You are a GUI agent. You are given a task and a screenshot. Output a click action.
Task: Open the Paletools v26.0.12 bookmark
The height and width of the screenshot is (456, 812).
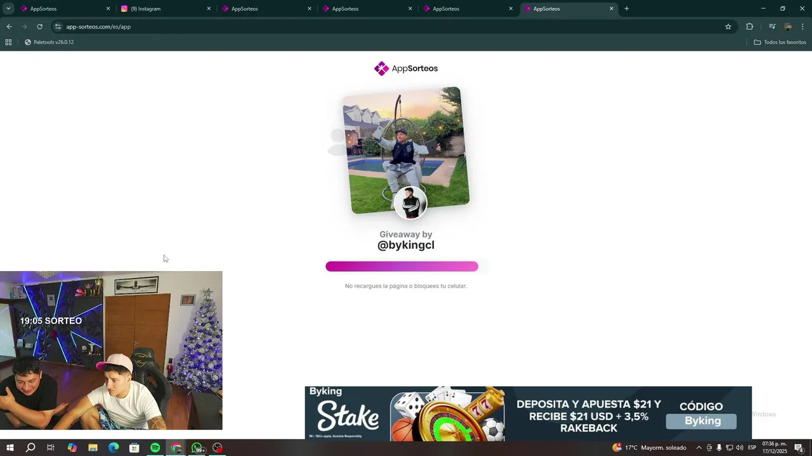[x=49, y=42]
